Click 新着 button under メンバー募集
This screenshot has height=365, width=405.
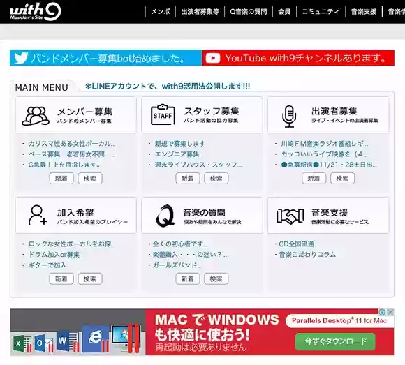pos(61,179)
